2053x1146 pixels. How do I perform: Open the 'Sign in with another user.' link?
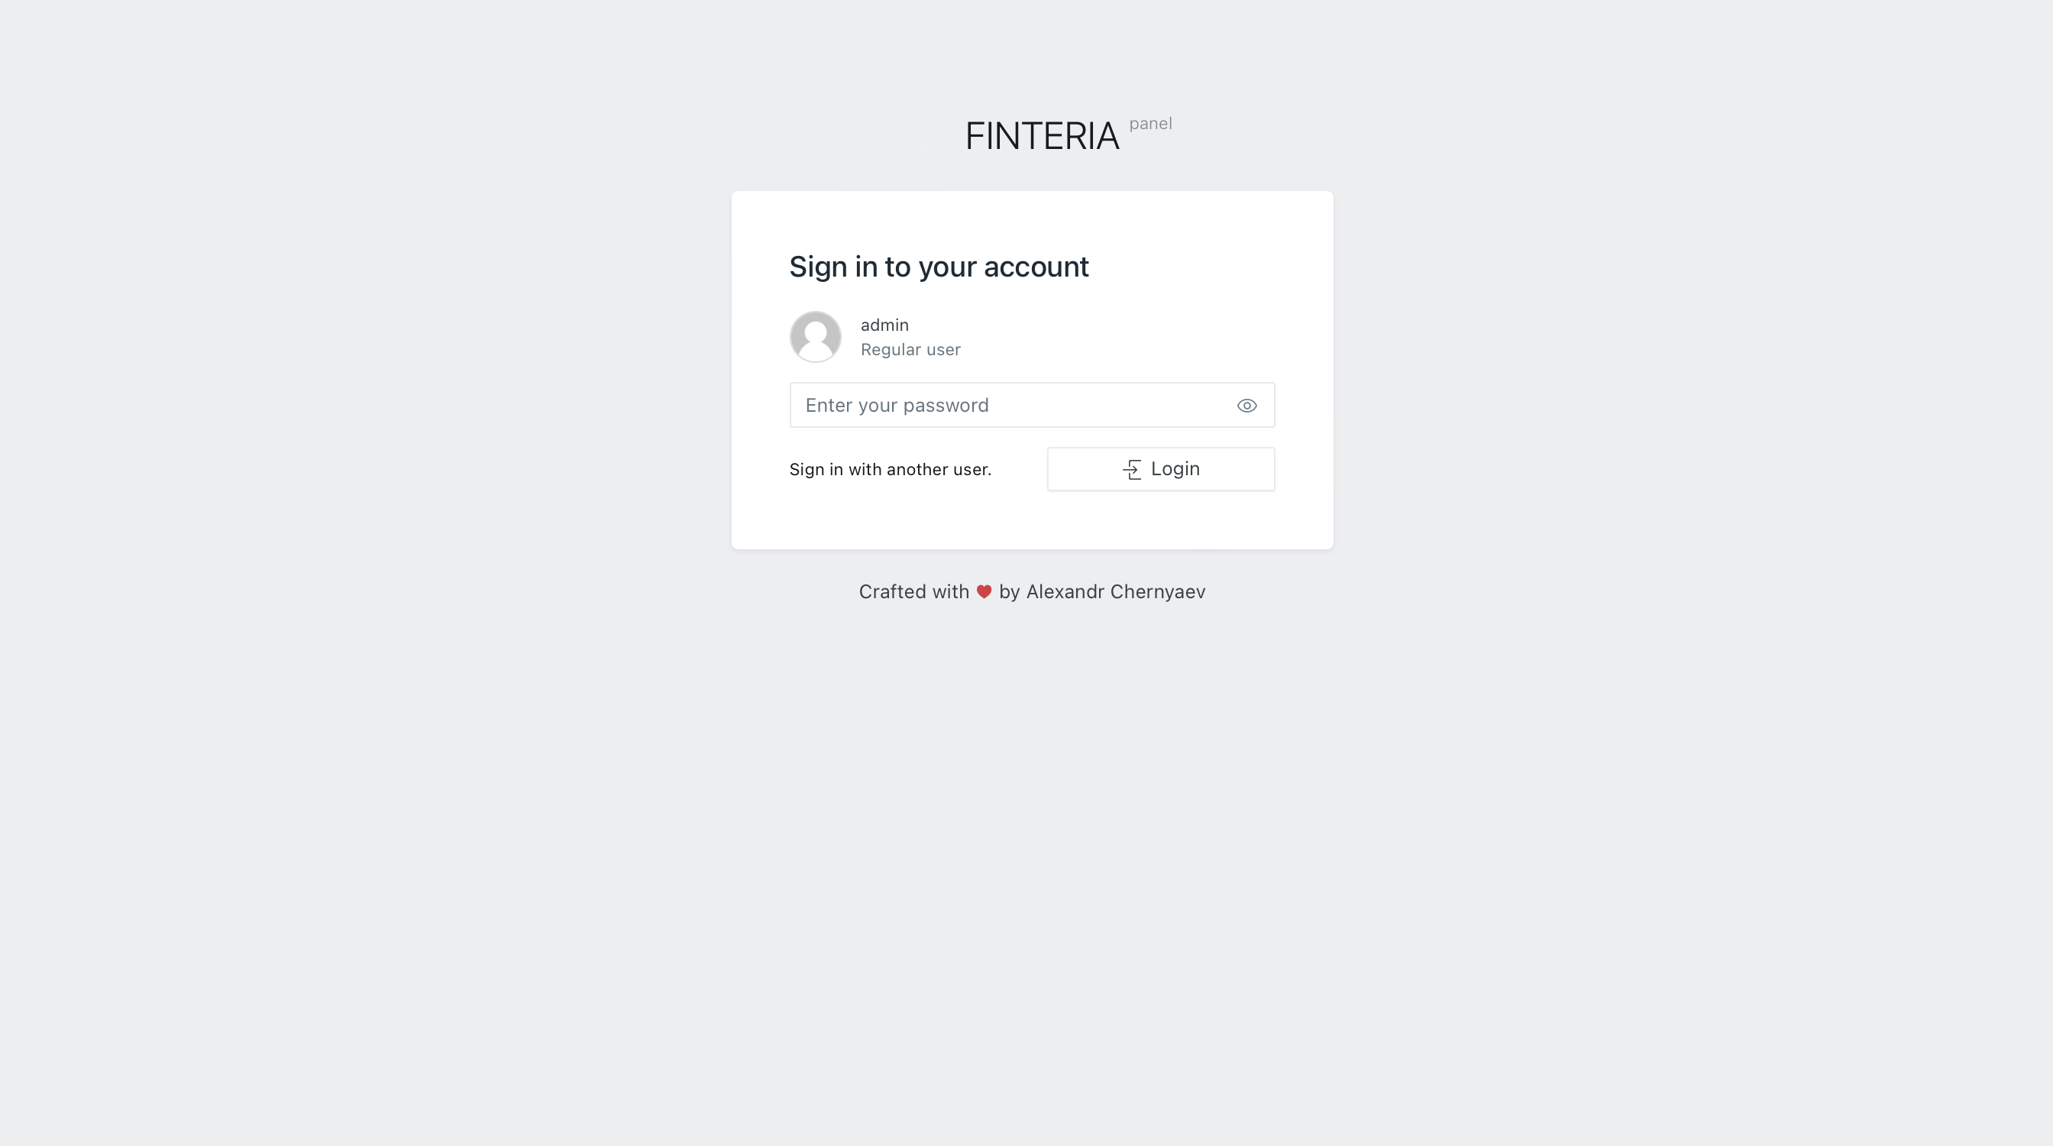890,469
